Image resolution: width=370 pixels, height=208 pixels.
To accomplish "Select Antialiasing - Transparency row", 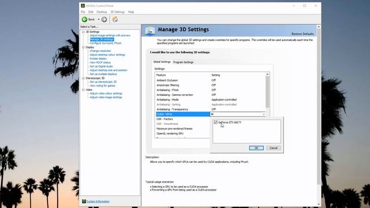I will [210, 109].
